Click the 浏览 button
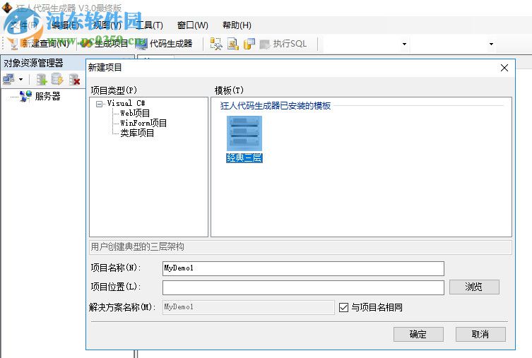This screenshot has height=358, width=532. [x=474, y=287]
